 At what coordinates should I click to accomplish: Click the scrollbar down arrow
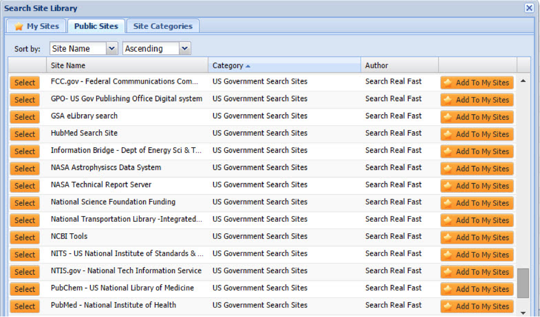(x=523, y=313)
